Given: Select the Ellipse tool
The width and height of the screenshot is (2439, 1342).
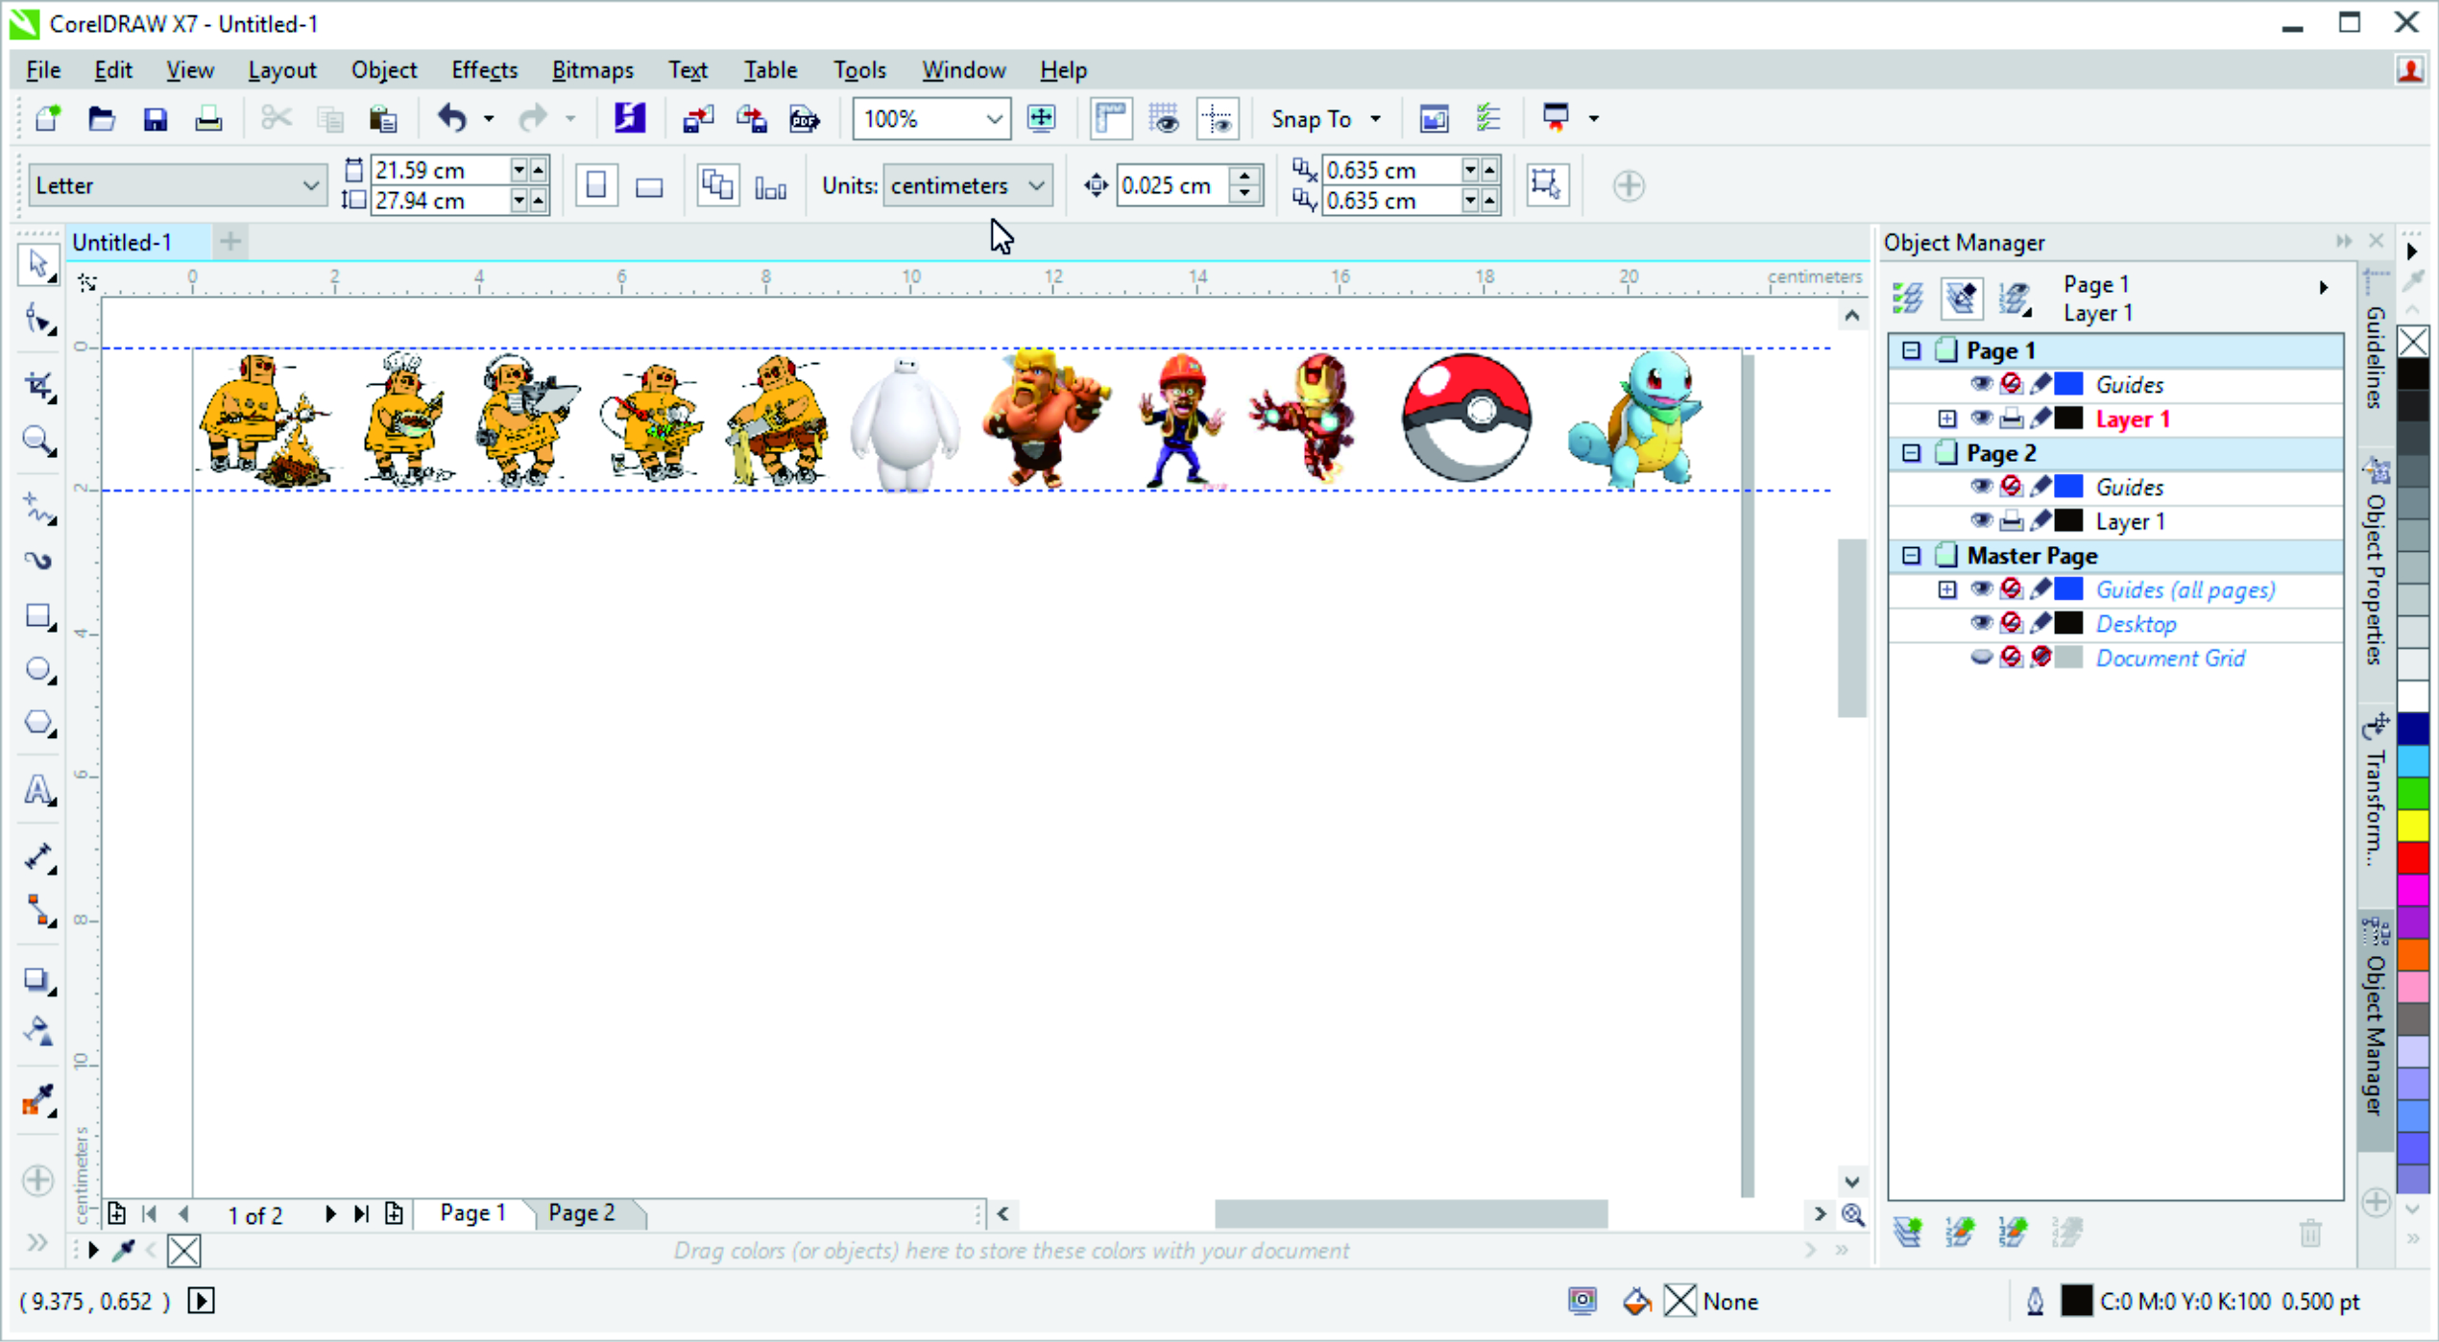Looking at the screenshot, I should pos(38,669).
